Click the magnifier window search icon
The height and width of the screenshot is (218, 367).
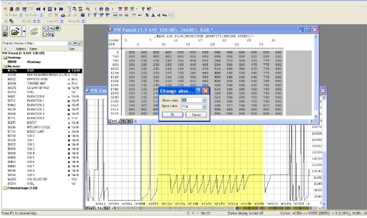click(x=75, y=9)
